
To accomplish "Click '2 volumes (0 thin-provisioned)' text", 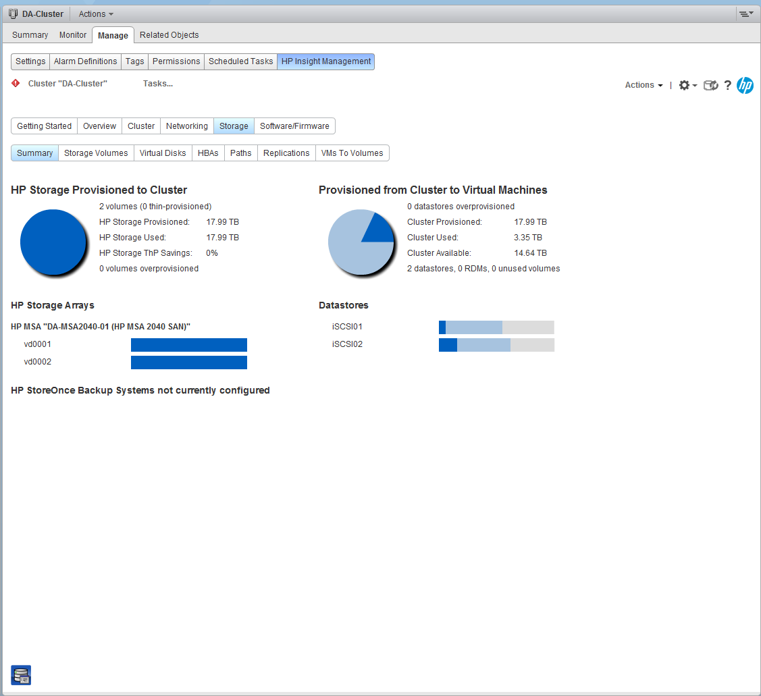I will coord(155,207).
